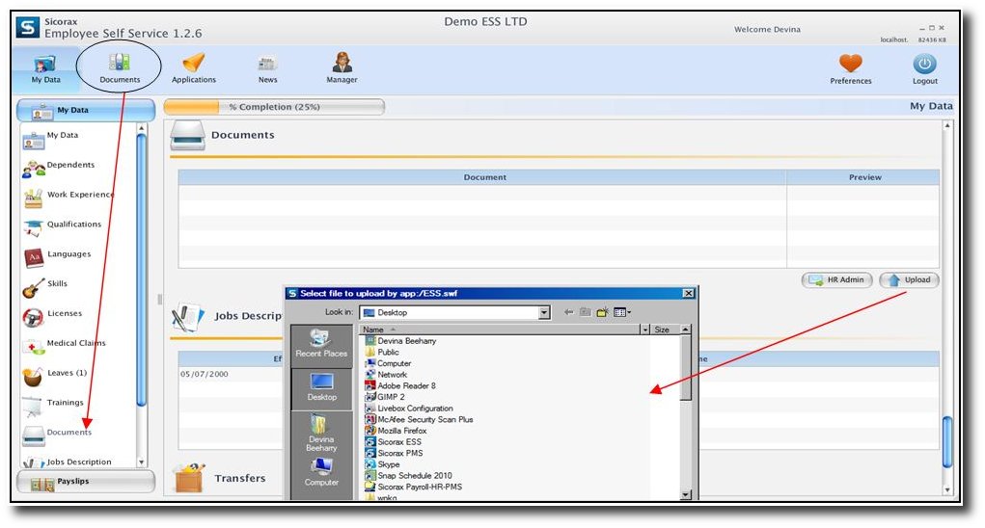The width and height of the screenshot is (985, 528).
Task: Select Sicorax ESS in file list
Action: [398, 442]
